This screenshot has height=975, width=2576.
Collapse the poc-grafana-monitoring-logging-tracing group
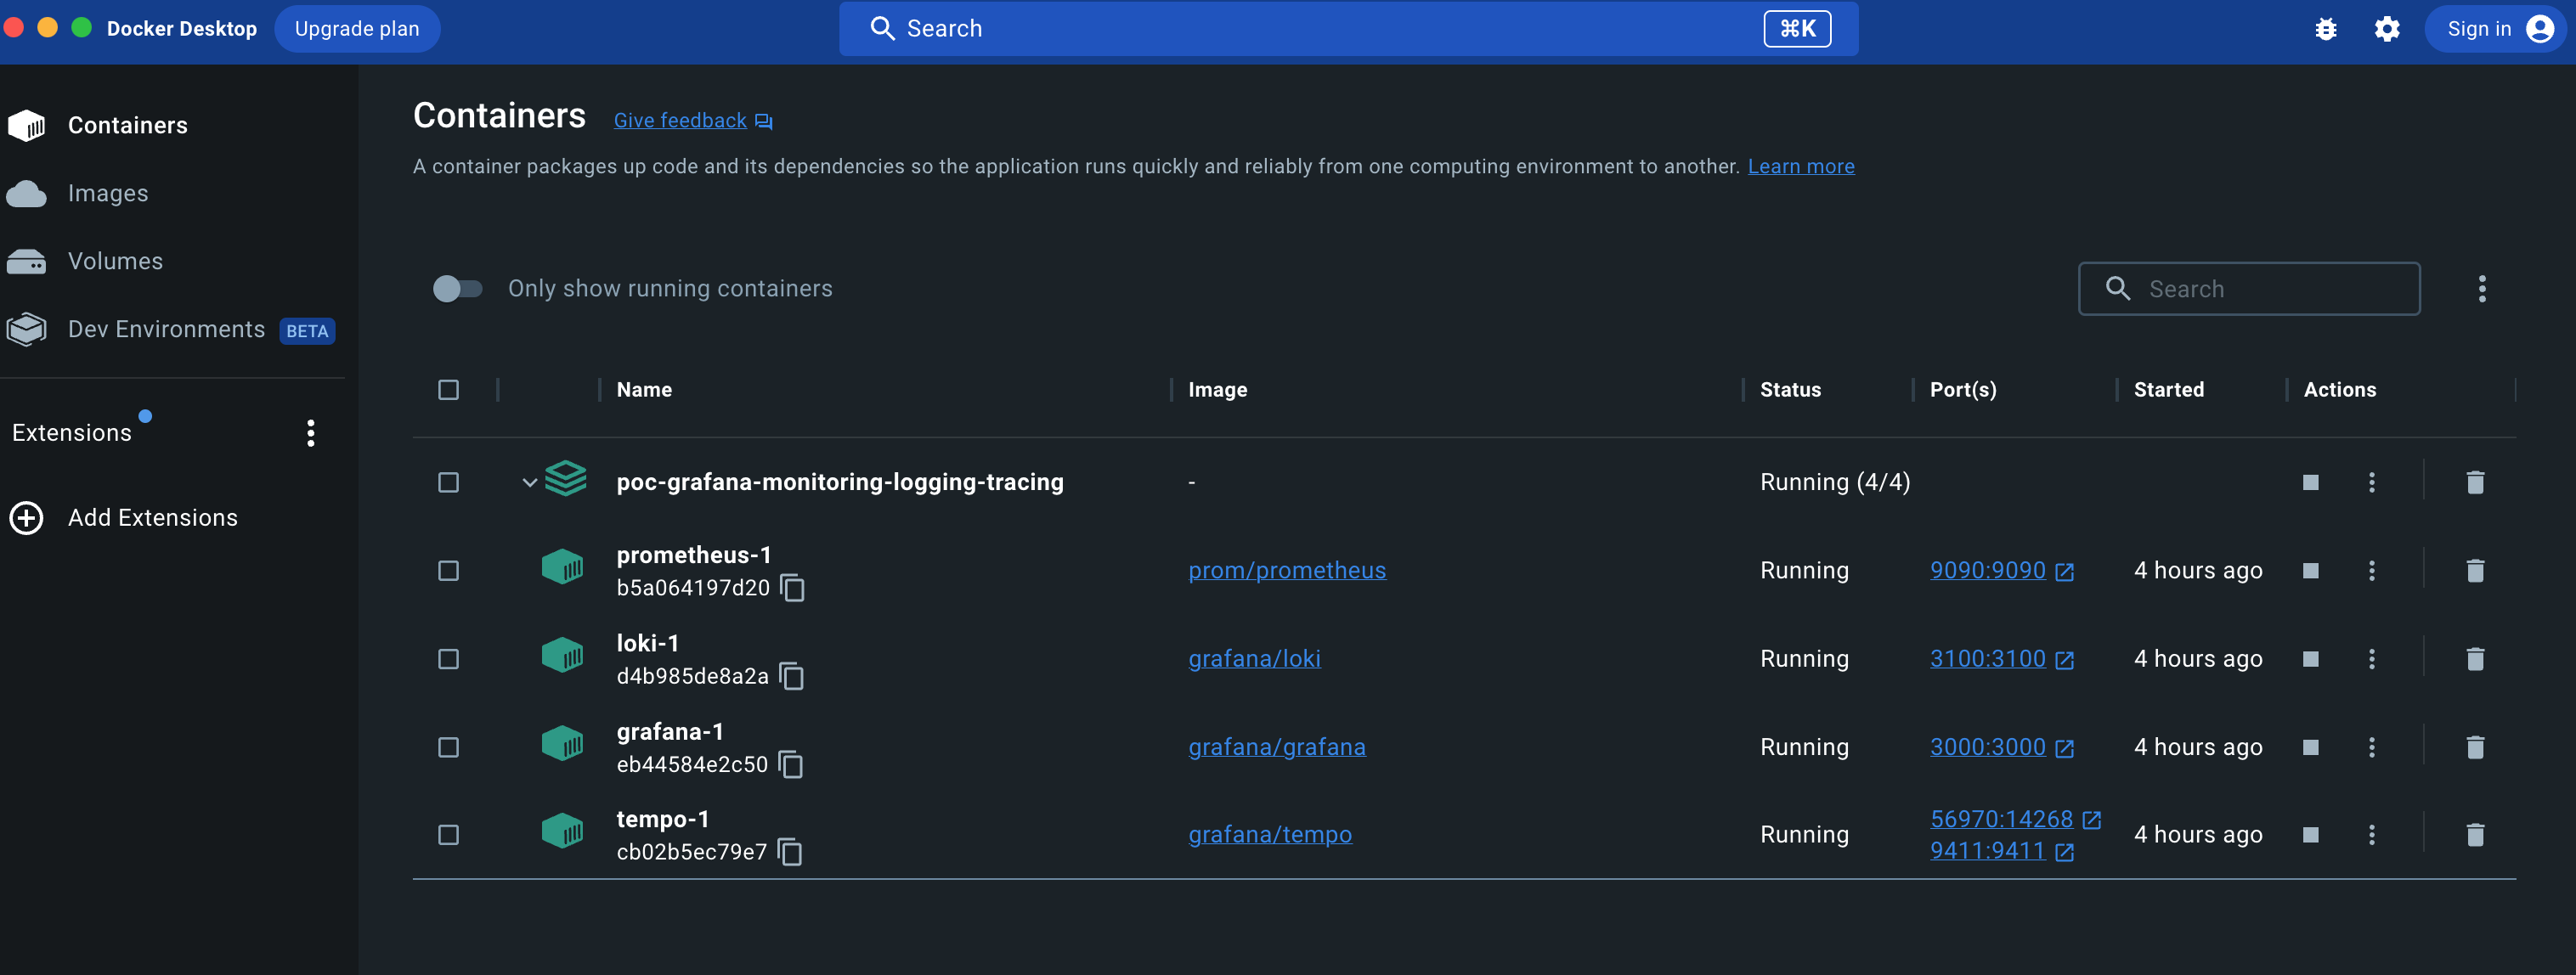click(x=529, y=483)
